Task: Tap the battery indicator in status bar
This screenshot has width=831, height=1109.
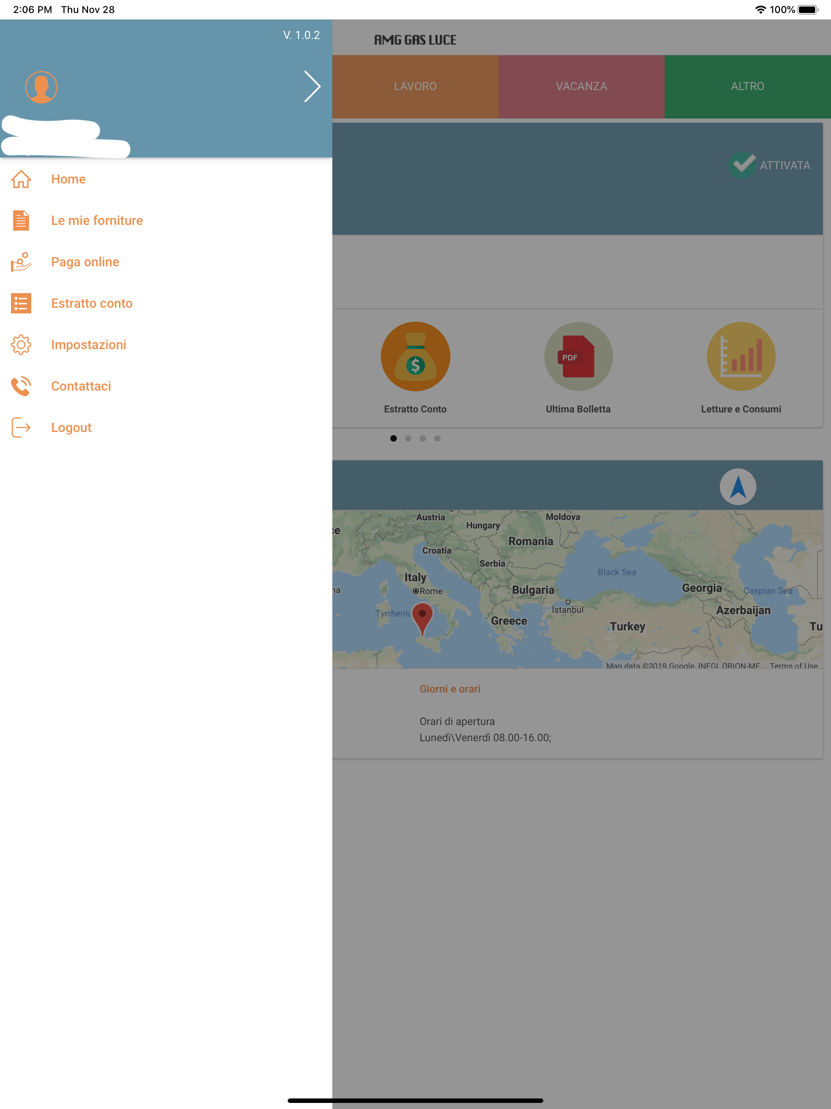Action: click(x=808, y=9)
